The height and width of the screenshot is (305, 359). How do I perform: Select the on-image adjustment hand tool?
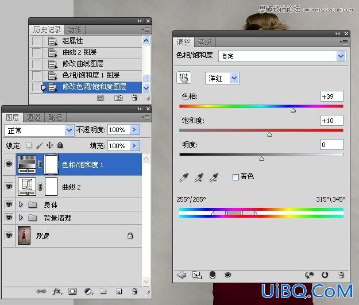pyautogui.click(x=184, y=78)
